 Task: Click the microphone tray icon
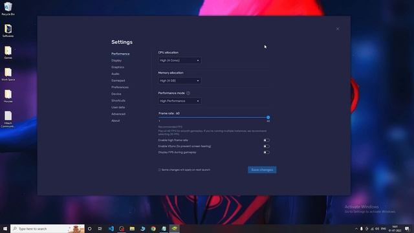coord(362,228)
